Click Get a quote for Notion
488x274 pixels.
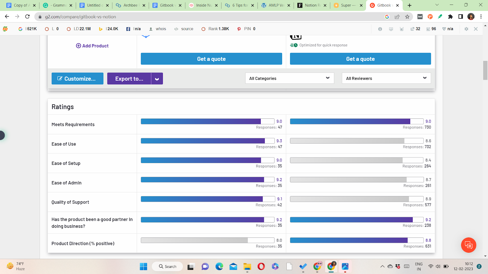[x=360, y=59]
